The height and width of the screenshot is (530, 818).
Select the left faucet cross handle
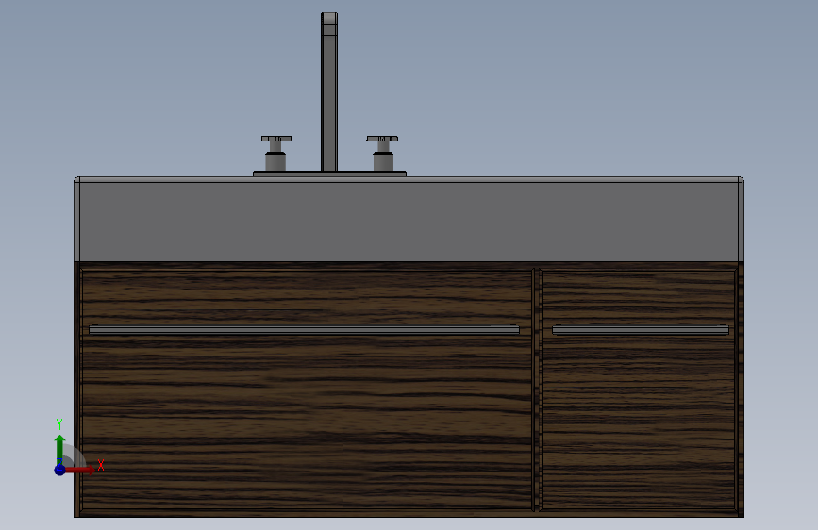tap(276, 139)
